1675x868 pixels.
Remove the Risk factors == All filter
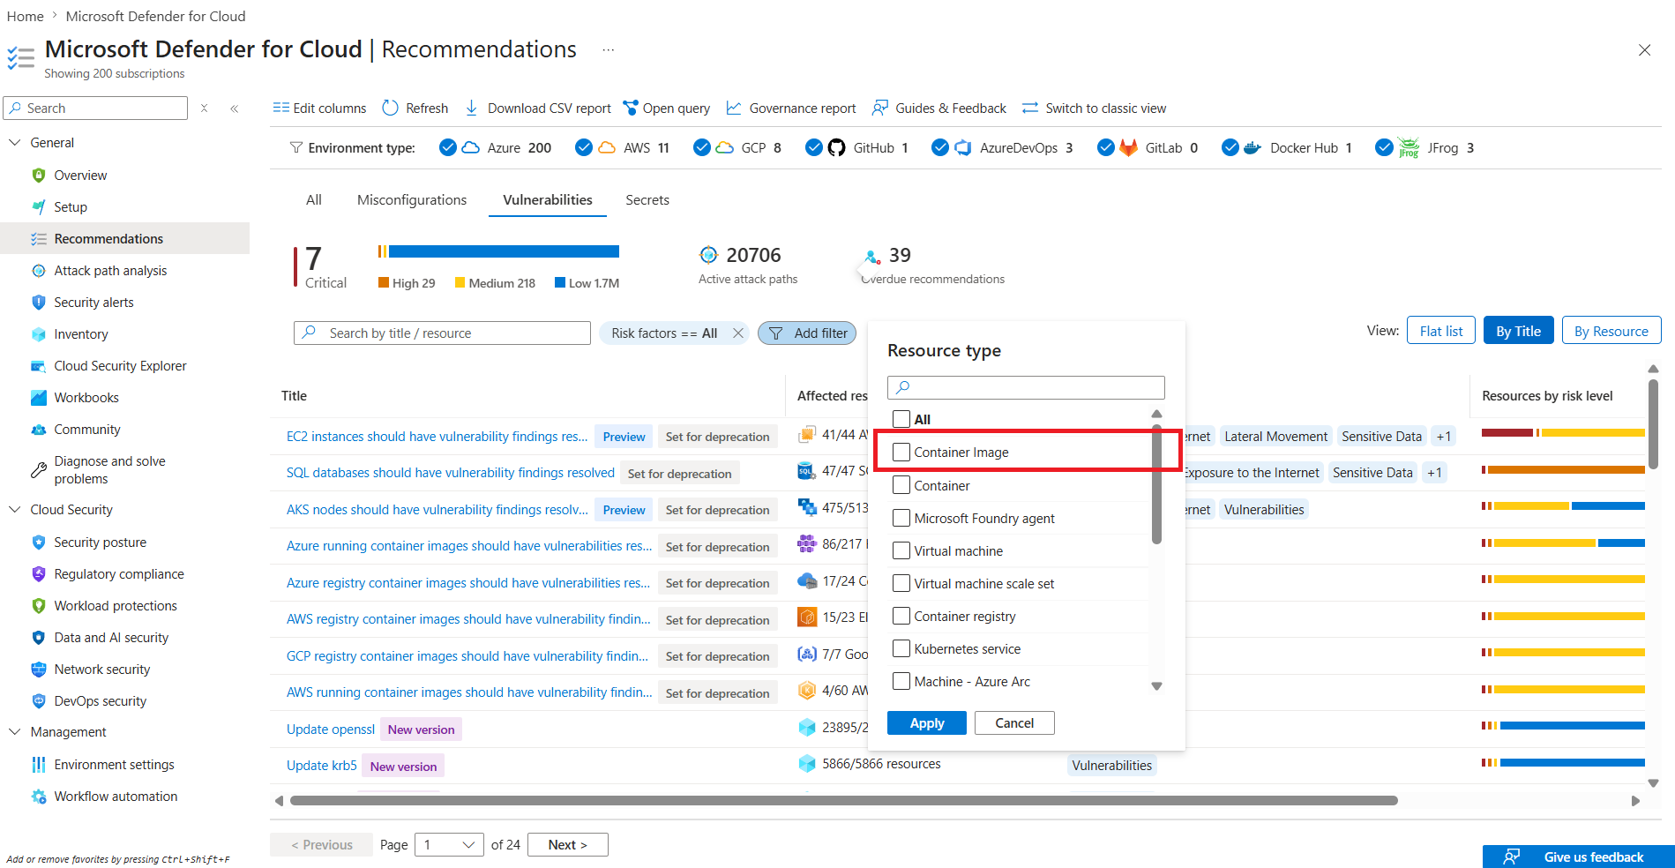tap(738, 333)
